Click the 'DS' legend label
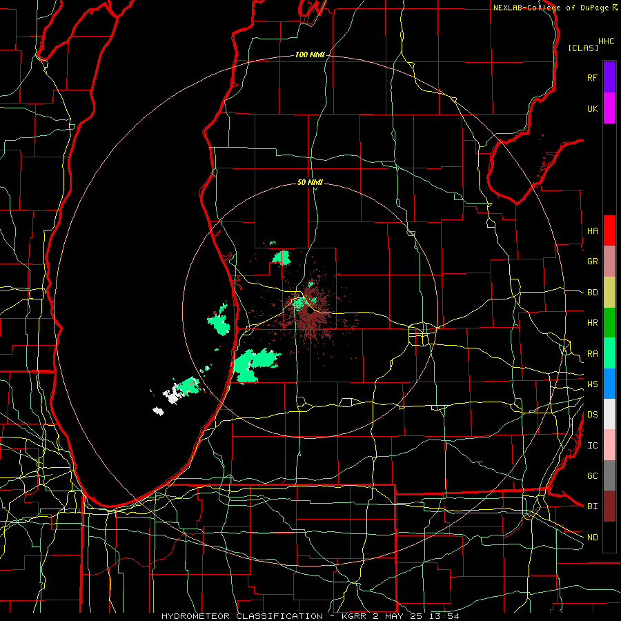 [x=592, y=415]
